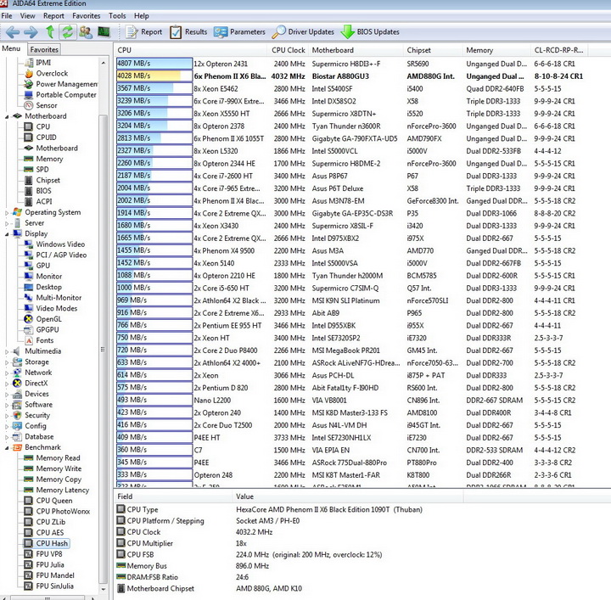Click the Back navigation arrow
Screen dimensions: 611x600
[13, 32]
